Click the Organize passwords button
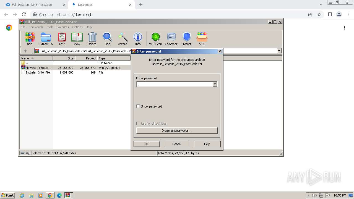This screenshot has width=354, height=199. click(x=177, y=130)
